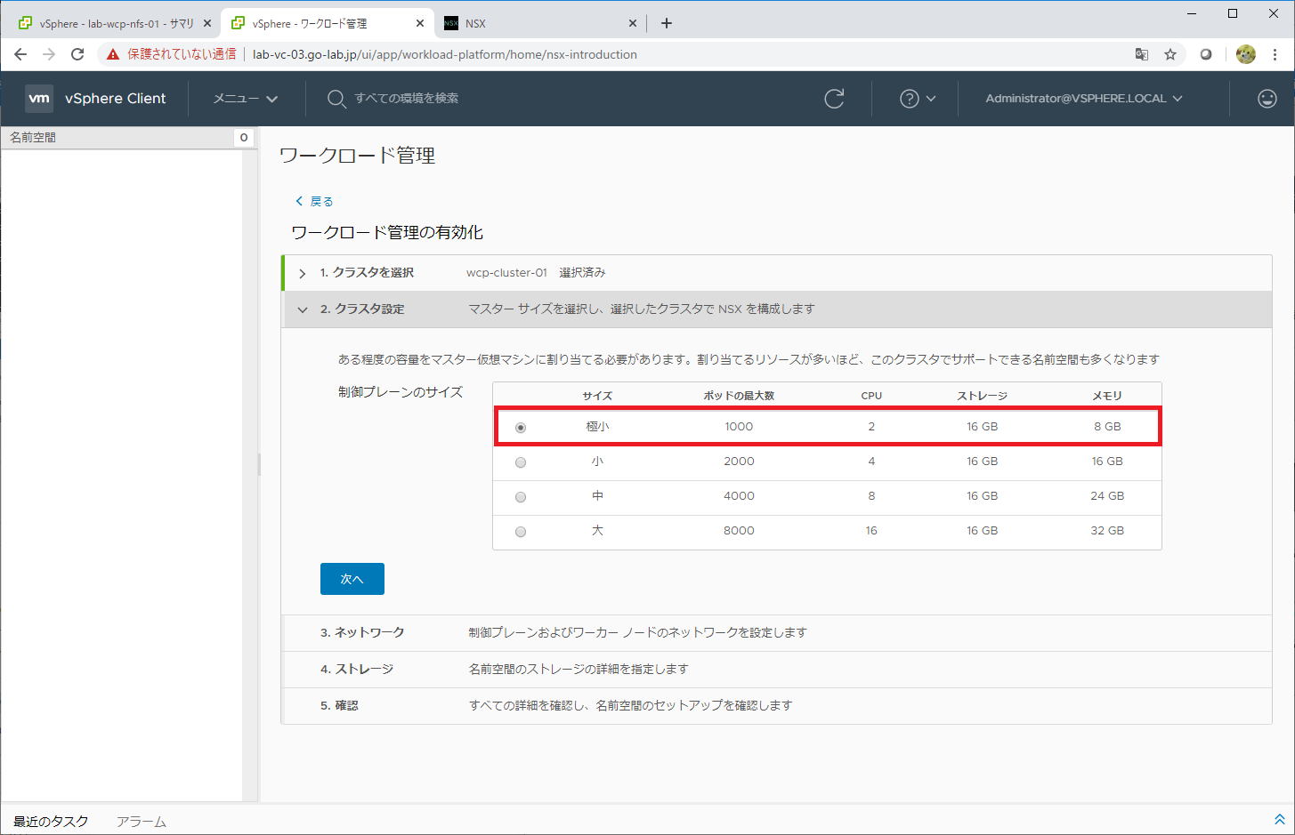
Task: Click the translate page icon
Action: pyautogui.click(x=1142, y=54)
